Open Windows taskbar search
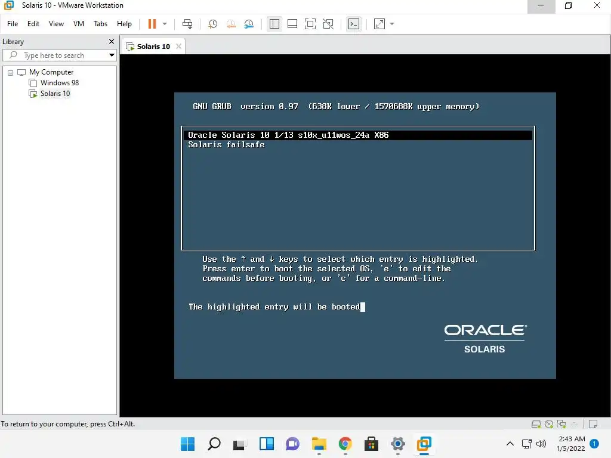The height and width of the screenshot is (458, 611). pos(214,444)
